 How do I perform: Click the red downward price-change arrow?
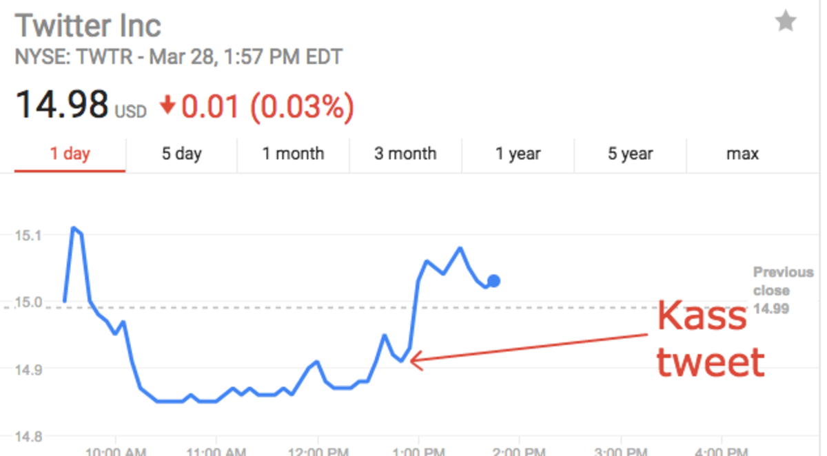tap(168, 105)
